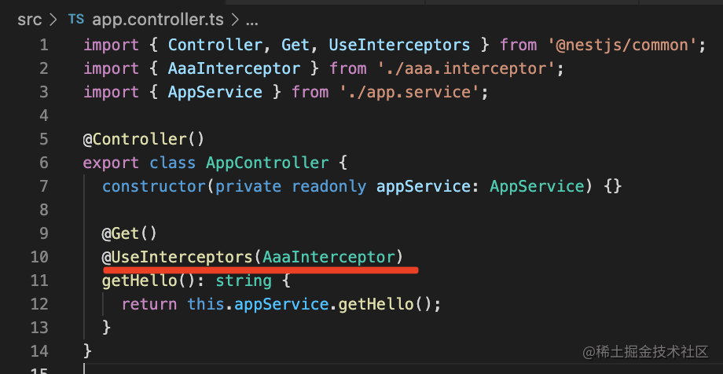Click line number 14 in the gutter

point(39,350)
